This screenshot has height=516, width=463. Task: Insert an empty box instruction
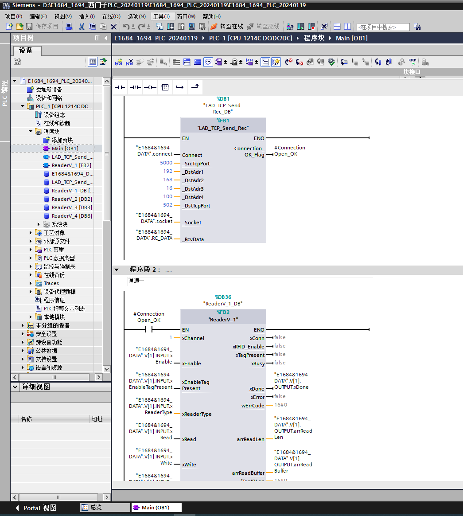[165, 87]
